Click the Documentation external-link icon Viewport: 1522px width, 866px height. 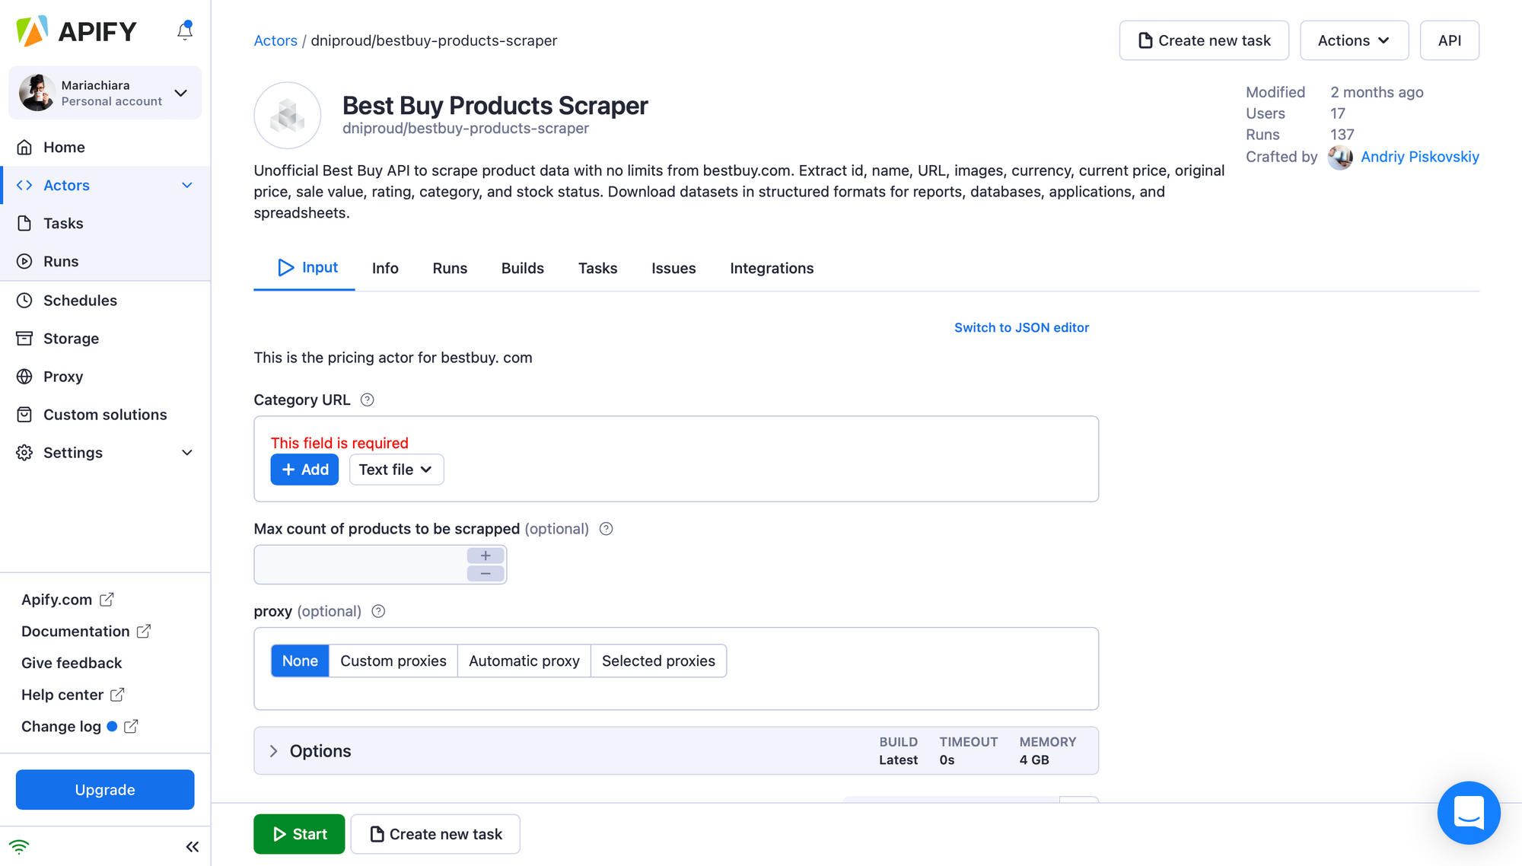143,631
